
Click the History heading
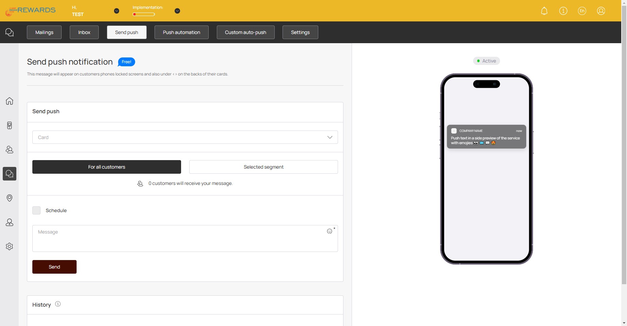(x=42, y=305)
